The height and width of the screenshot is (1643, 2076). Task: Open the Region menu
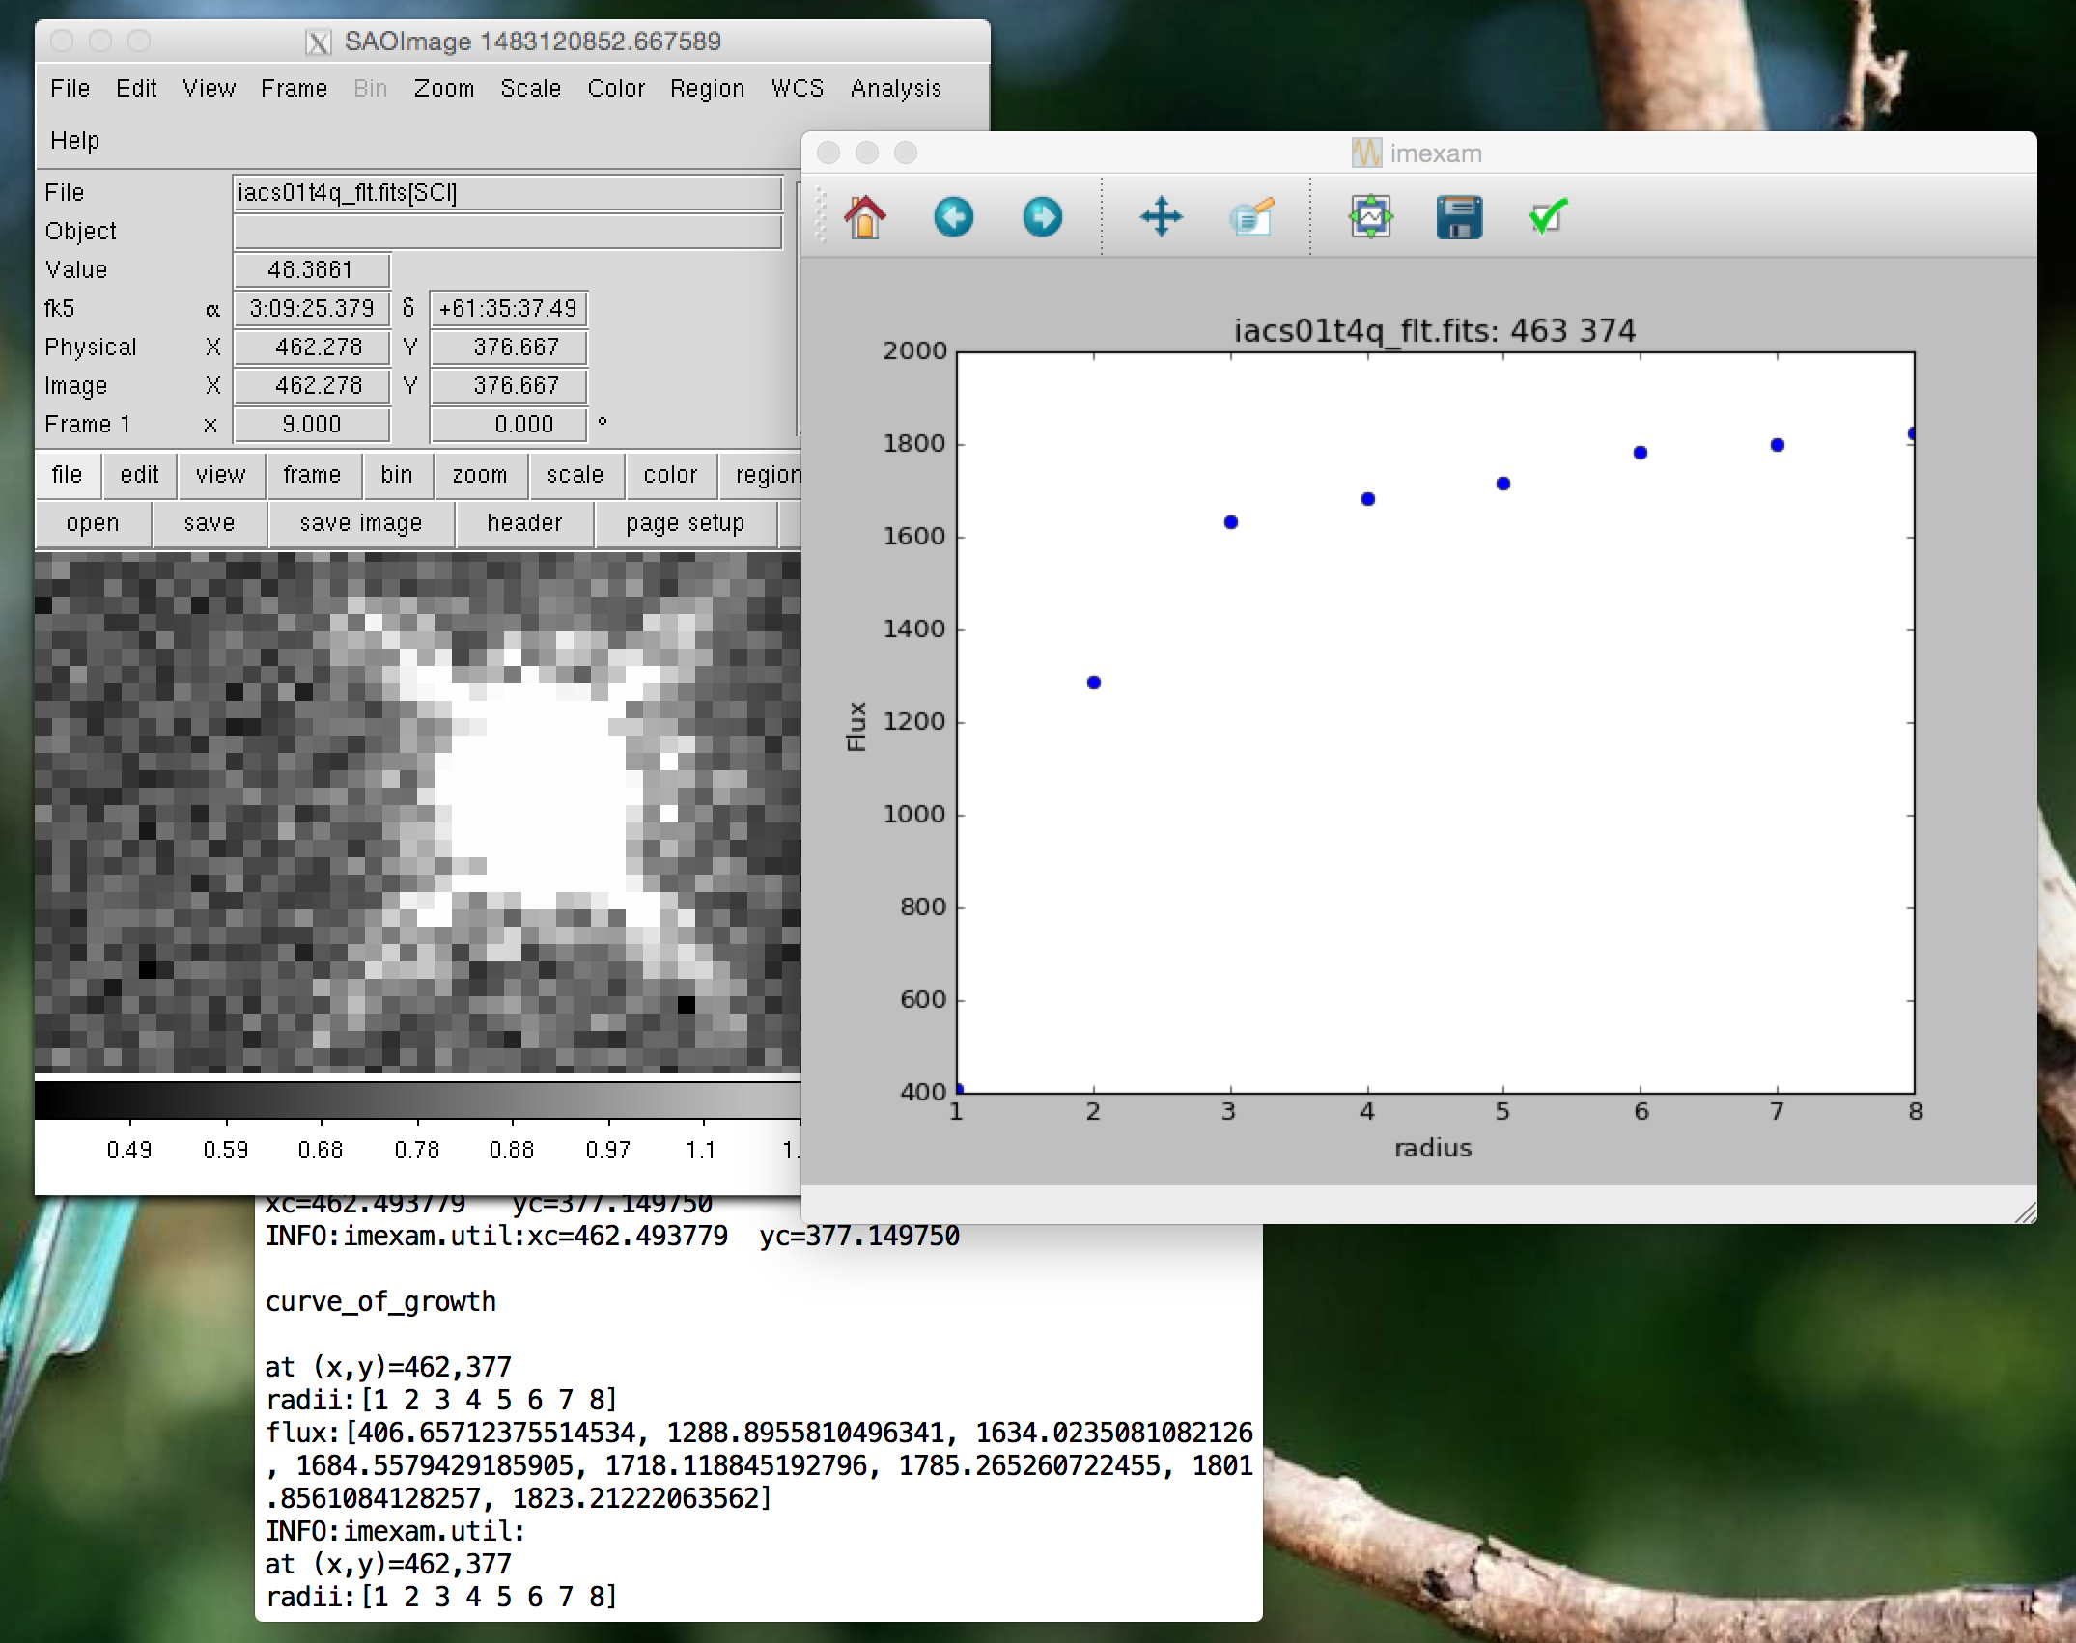tap(707, 89)
